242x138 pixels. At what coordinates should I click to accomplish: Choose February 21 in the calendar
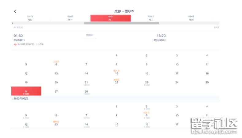pos(86,83)
